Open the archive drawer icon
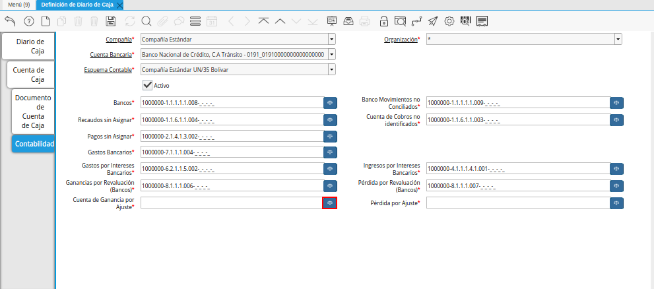 tap(348, 21)
